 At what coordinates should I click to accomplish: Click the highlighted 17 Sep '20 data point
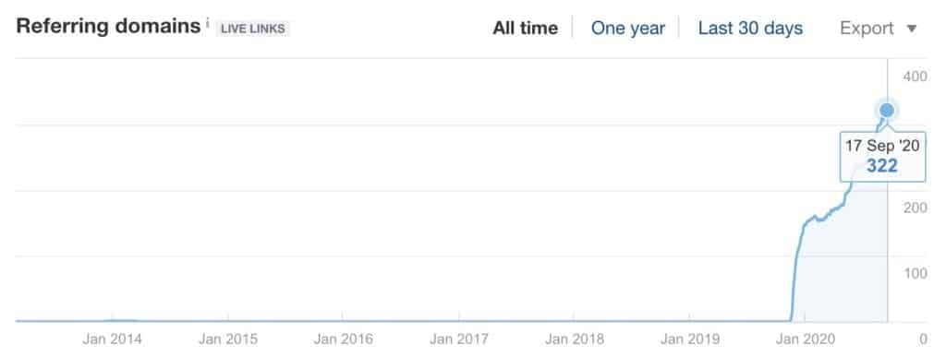click(x=886, y=110)
